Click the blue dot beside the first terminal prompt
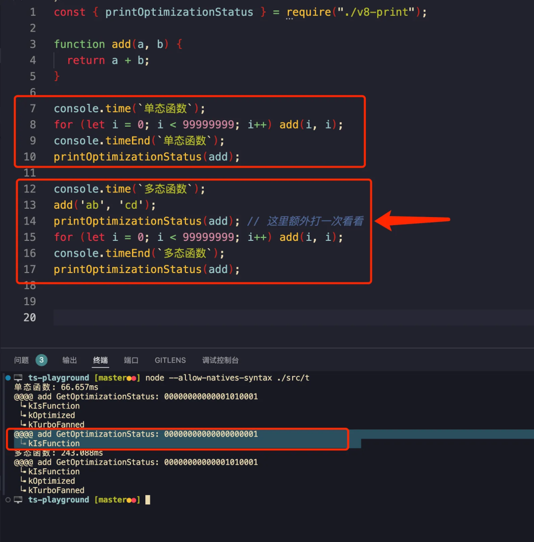This screenshot has height=542, width=534. pos(7,378)
